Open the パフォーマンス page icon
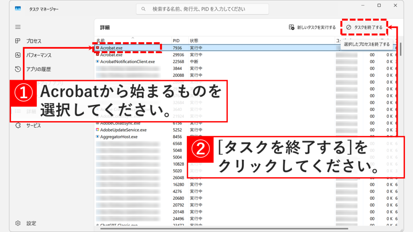The image size is (413, 232). click(18, 55)
